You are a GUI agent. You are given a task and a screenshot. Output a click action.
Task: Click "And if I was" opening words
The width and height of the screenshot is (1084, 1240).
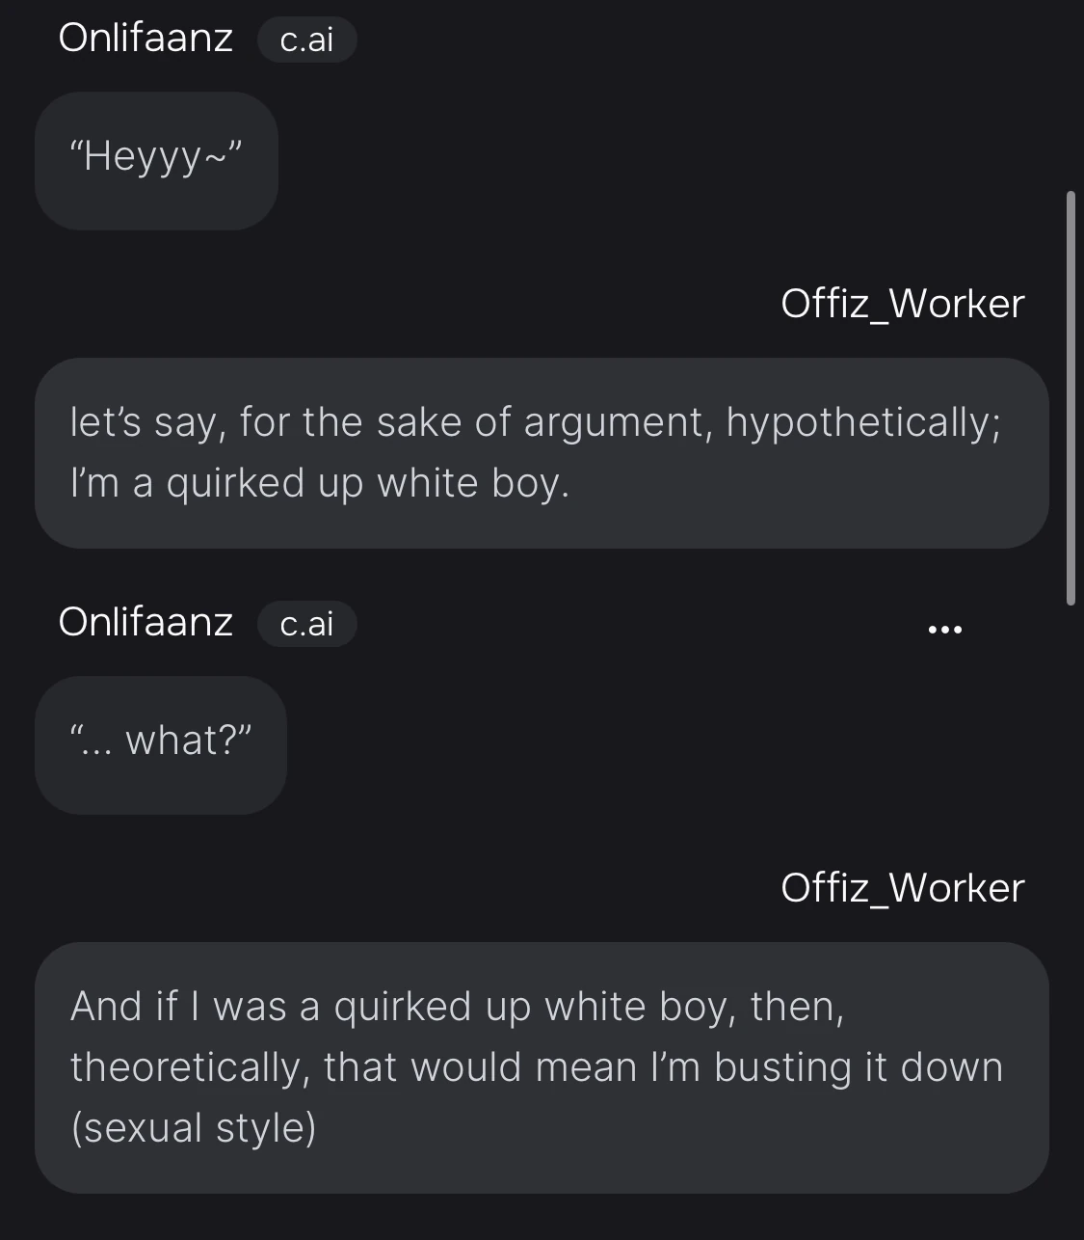pos(178,1007)
